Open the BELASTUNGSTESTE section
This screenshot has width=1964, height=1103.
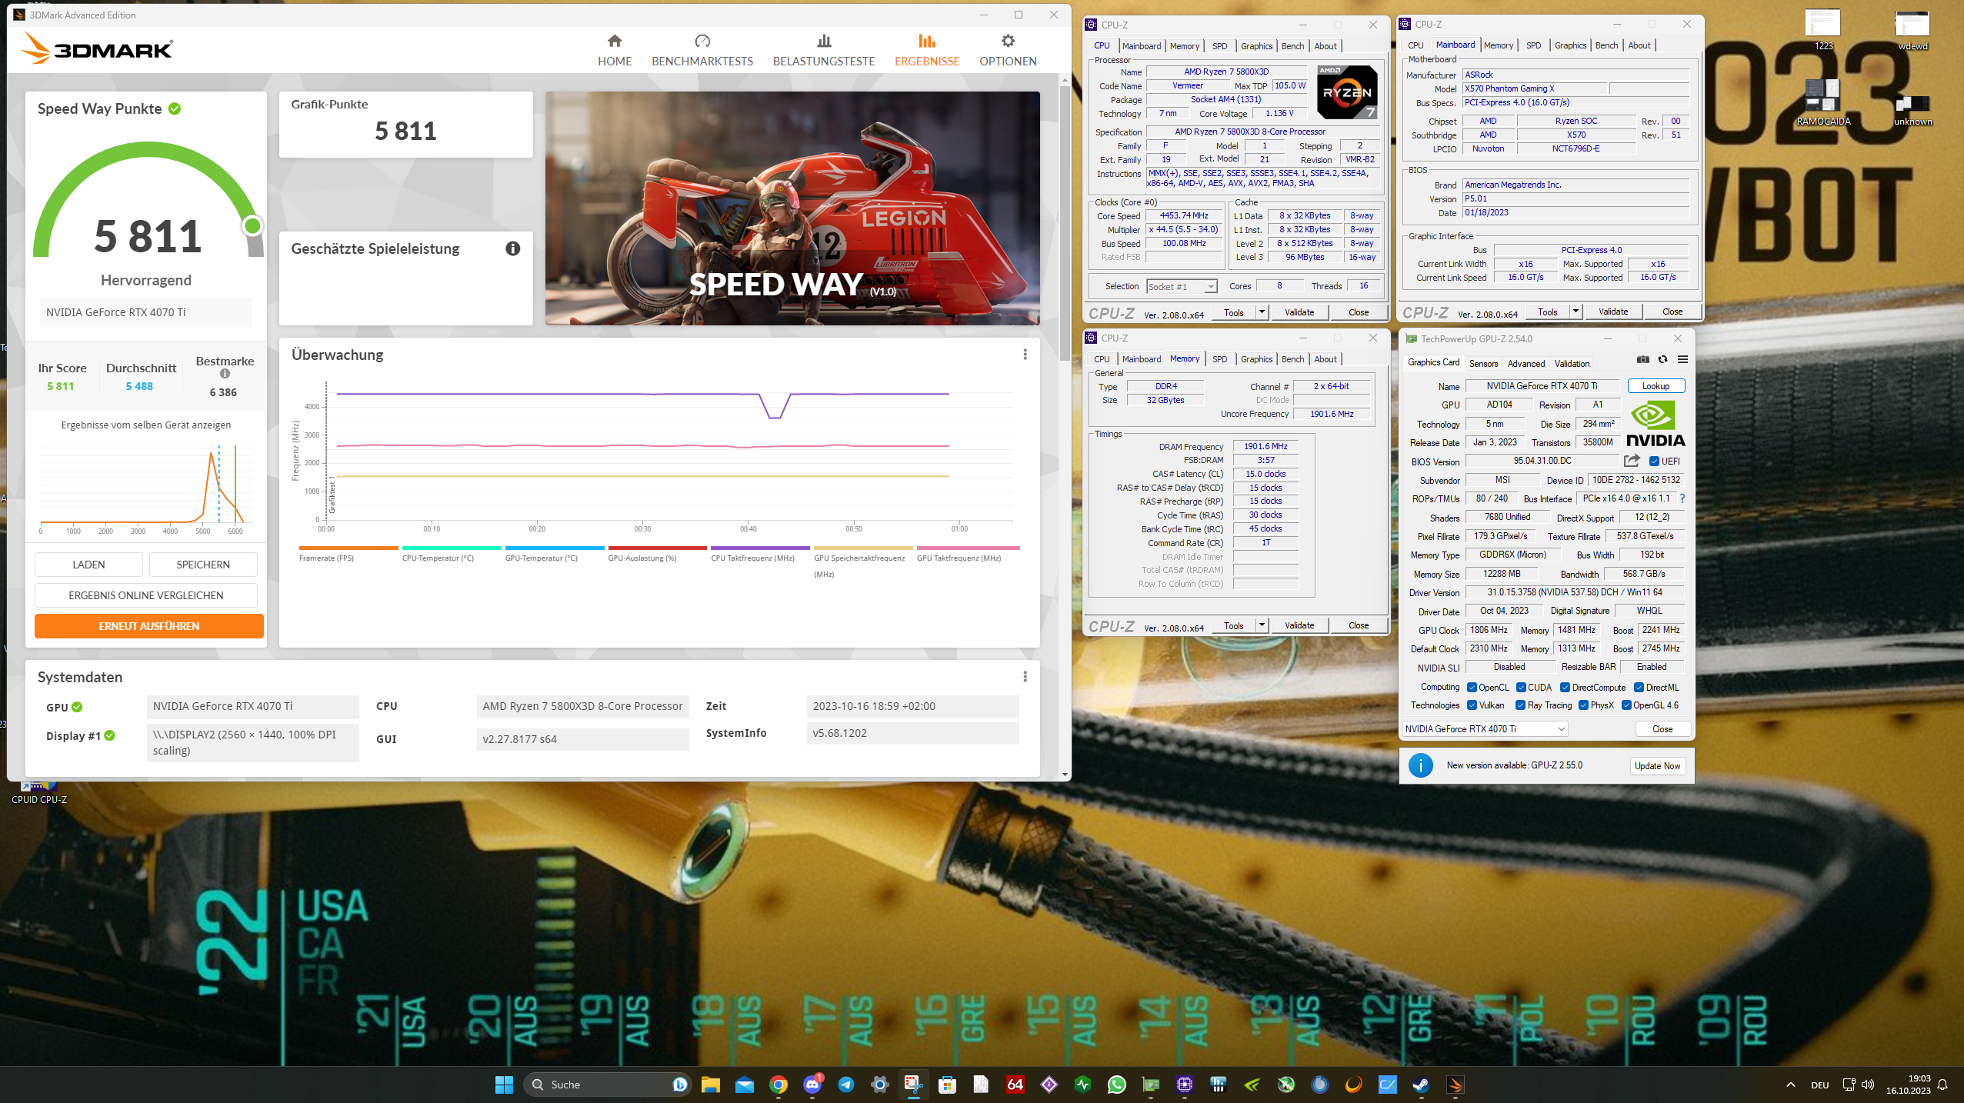(x=823, y=50)
